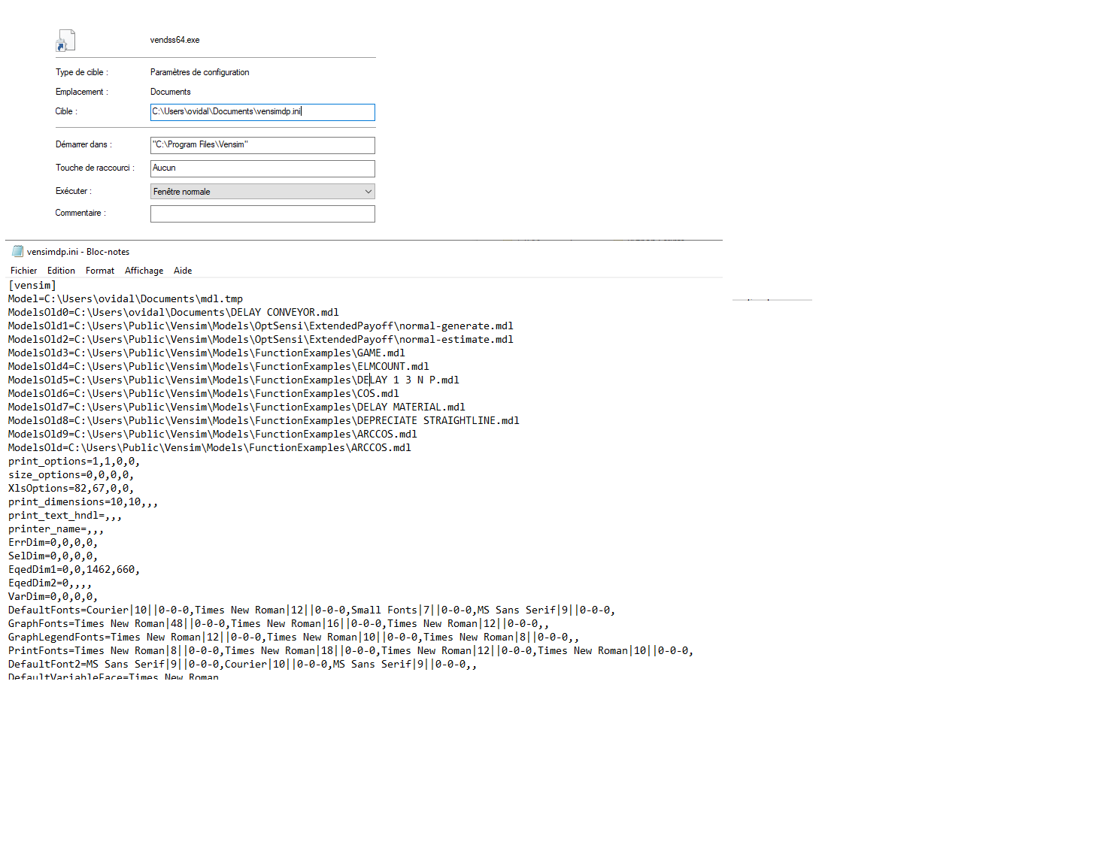Screen dimensions: 1107x842
Task: Click the 'size_options=0,0,0,0,' line
Action: tap(71, 475)
